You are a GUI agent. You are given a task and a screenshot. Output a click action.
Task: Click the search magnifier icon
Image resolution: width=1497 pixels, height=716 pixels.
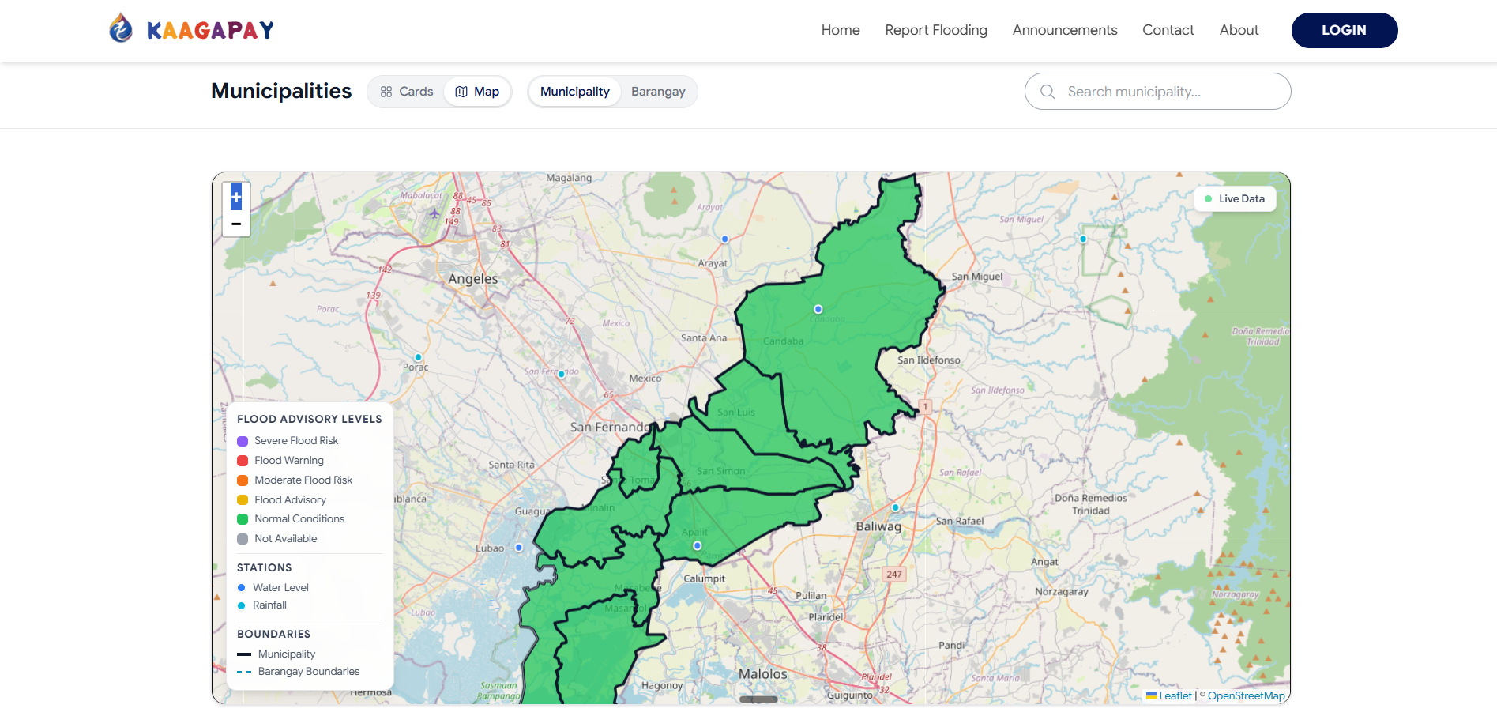(x=1048, y=92)
